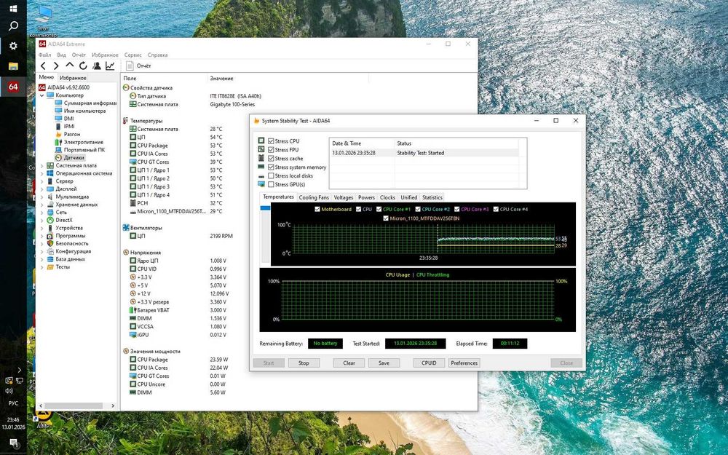
Task: Switch to the Избранное panel tab
Action: click(73, 78)
